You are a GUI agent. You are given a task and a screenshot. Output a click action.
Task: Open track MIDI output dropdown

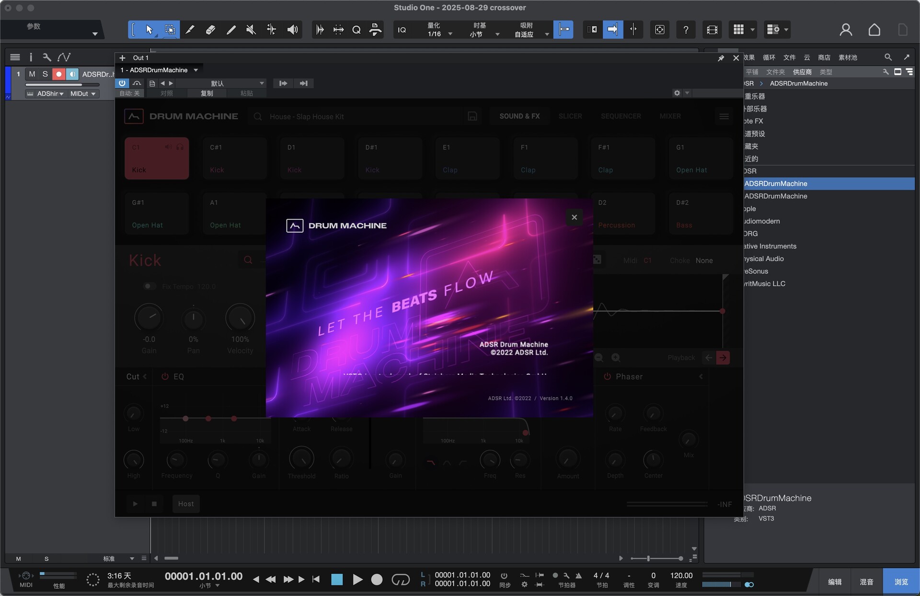(83, 94)
